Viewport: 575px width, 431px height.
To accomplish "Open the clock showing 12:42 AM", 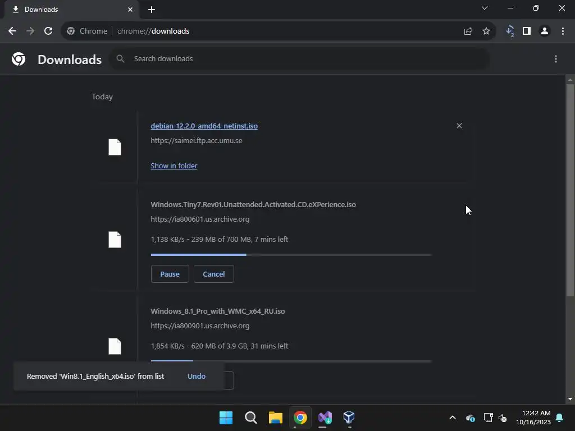I will click(x=533, y=418).
